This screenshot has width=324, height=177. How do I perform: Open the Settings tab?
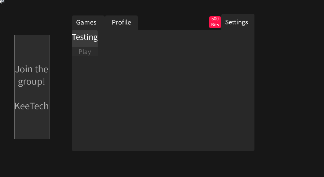(x=237, y=22)
